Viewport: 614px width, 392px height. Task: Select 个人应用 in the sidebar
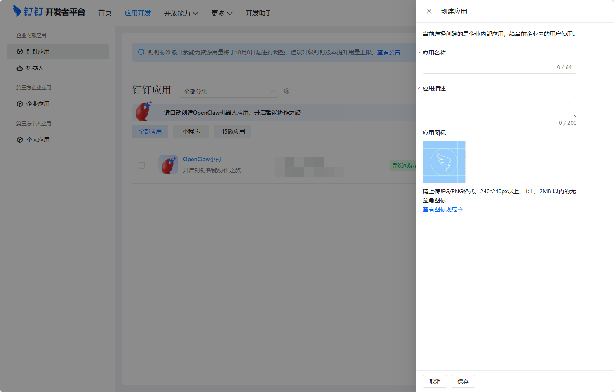coord(58,140)
